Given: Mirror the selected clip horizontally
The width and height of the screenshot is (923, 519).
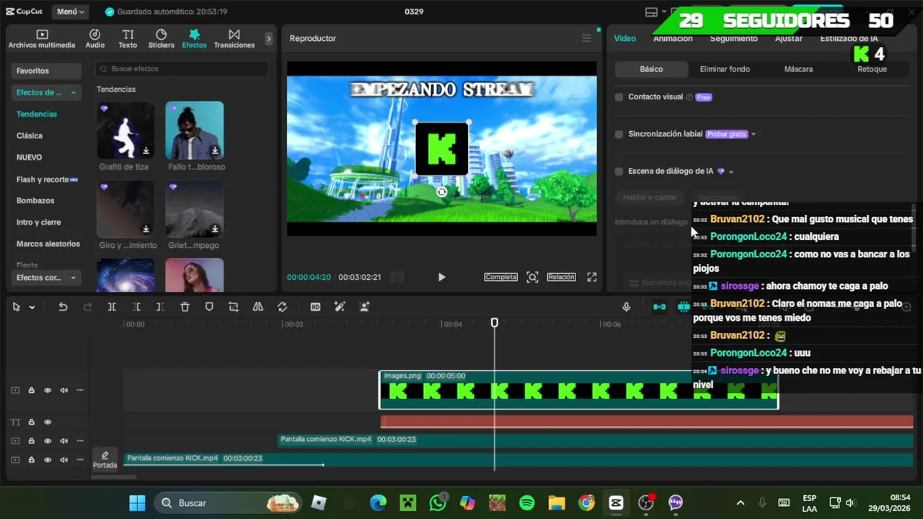Looking at the screenshot, I should click(x=257, y=306).
